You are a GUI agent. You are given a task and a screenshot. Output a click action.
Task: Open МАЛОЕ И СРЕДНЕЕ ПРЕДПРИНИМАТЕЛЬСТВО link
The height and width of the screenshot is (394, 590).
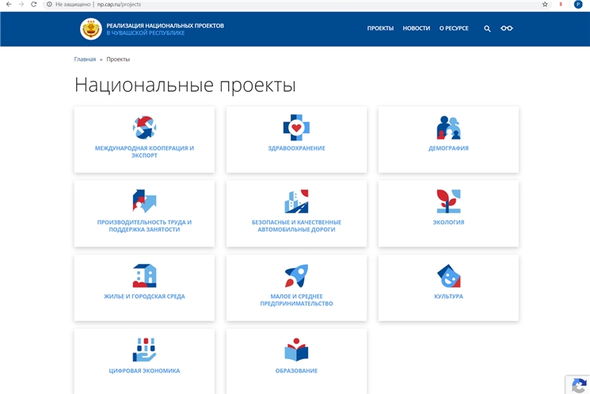[x=296, y=300]
